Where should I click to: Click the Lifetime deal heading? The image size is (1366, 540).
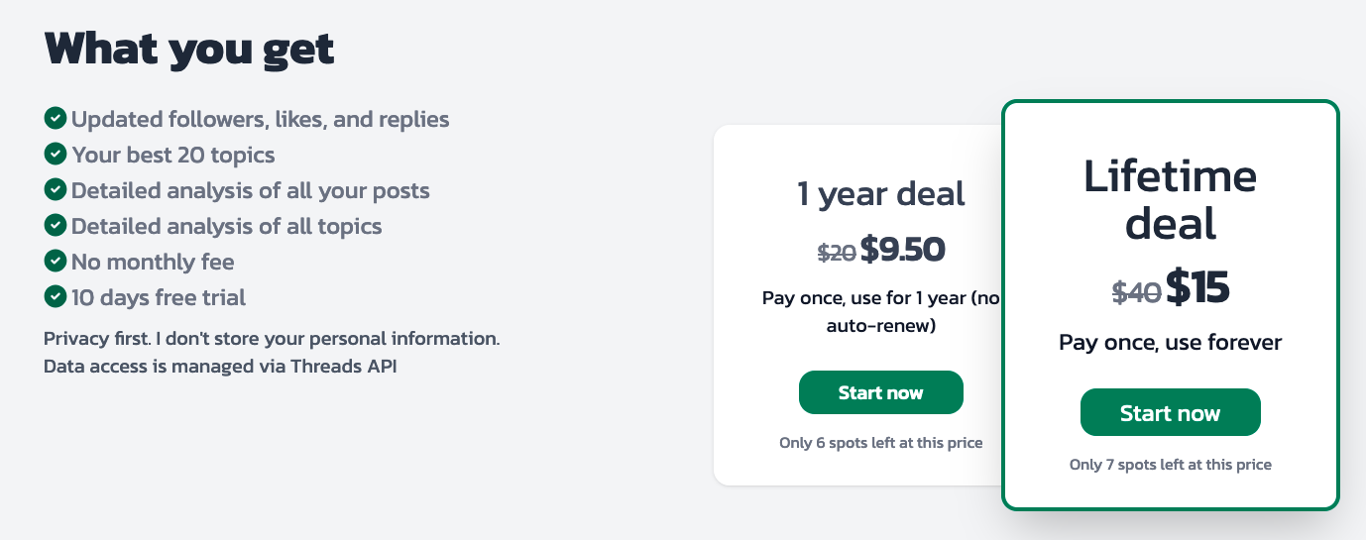[x=1170, y=201]
